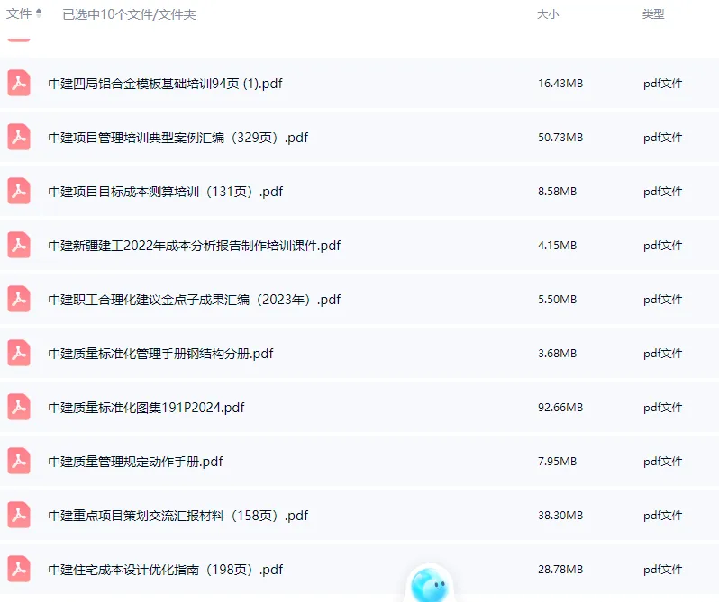Click PDF icon of 中建职工合理化建议金点子成果汇编

(x=19, y=299)
